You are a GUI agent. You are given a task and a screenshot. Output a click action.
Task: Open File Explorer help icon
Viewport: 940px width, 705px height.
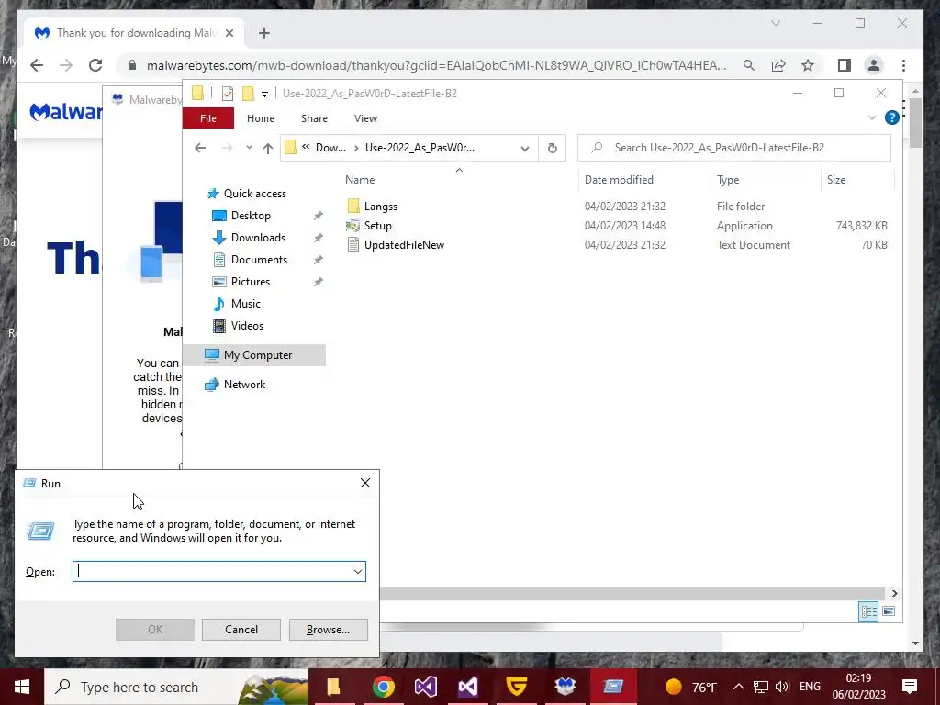[x=891, y=118]
